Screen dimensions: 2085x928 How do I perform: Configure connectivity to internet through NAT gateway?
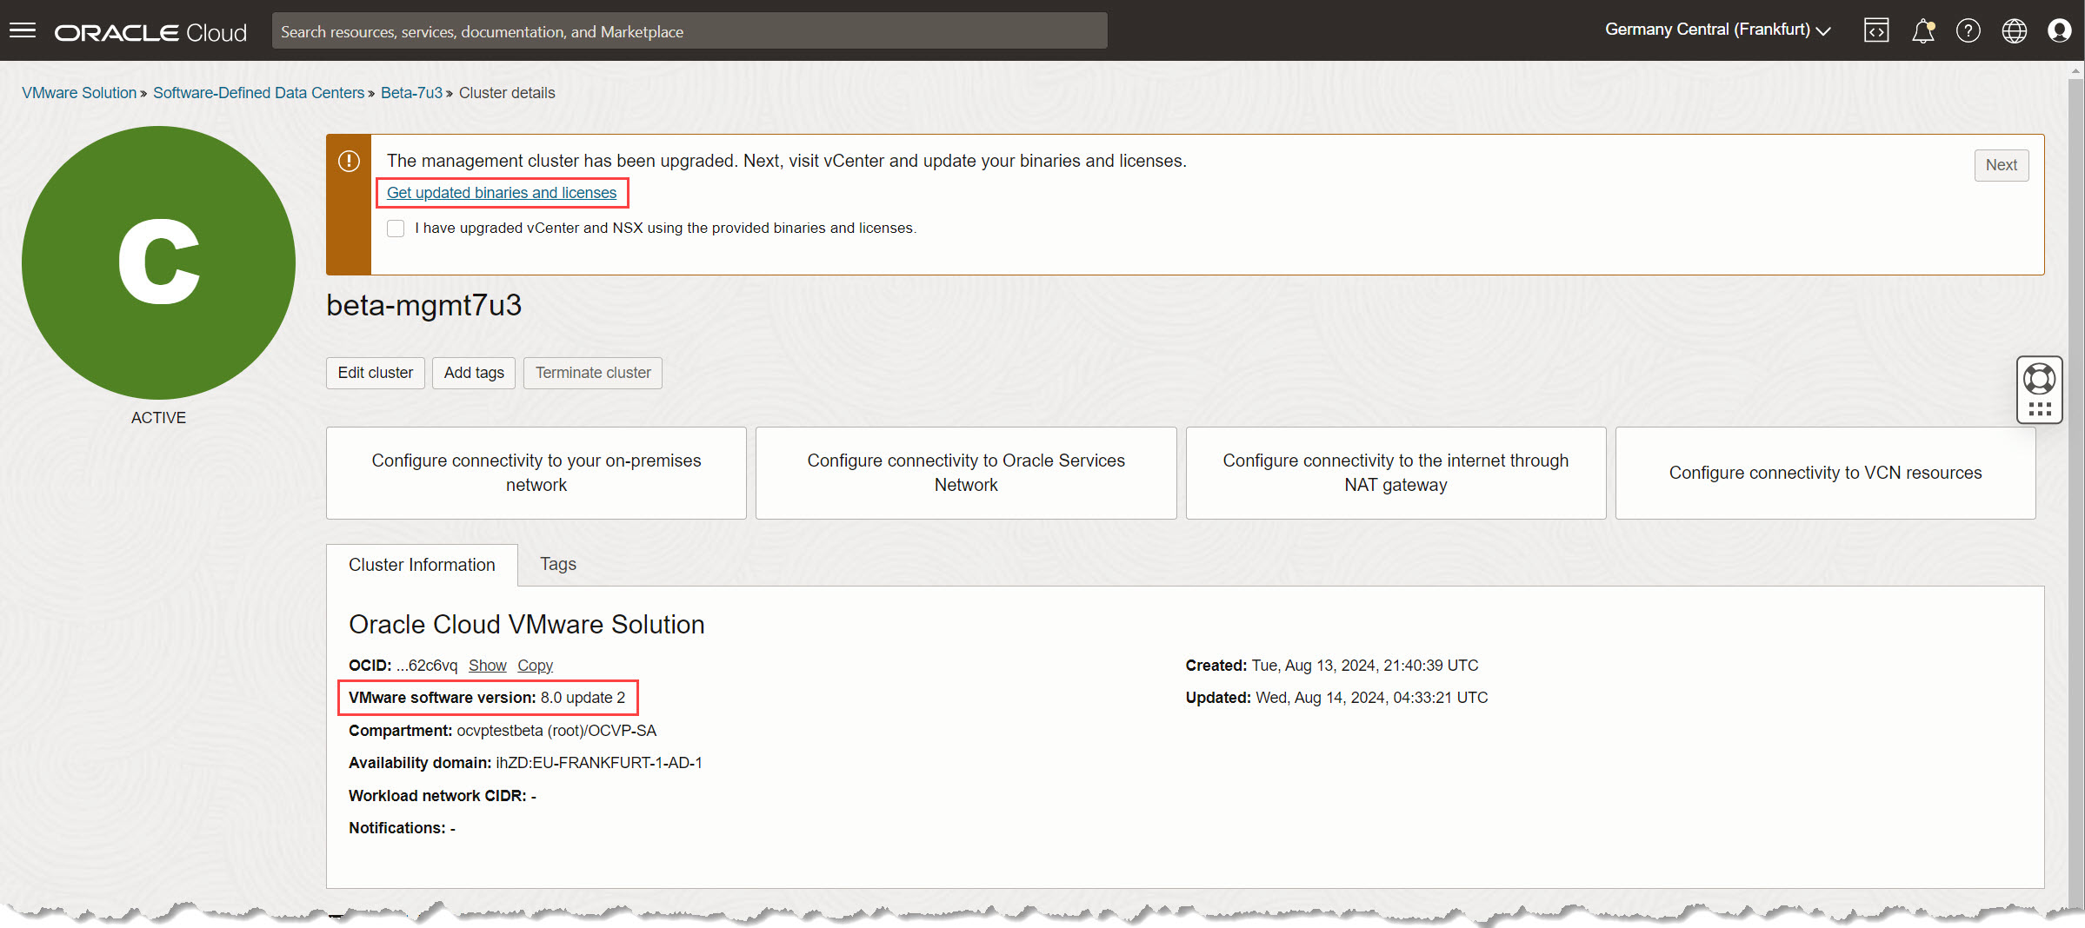pos(1396,473)
